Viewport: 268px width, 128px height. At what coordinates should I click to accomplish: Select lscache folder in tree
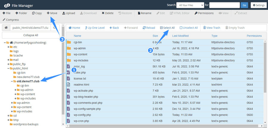18,55
